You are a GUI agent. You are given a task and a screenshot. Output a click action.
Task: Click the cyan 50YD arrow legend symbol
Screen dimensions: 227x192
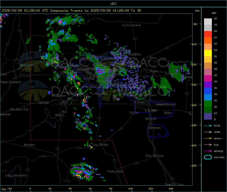coord(208,126)
